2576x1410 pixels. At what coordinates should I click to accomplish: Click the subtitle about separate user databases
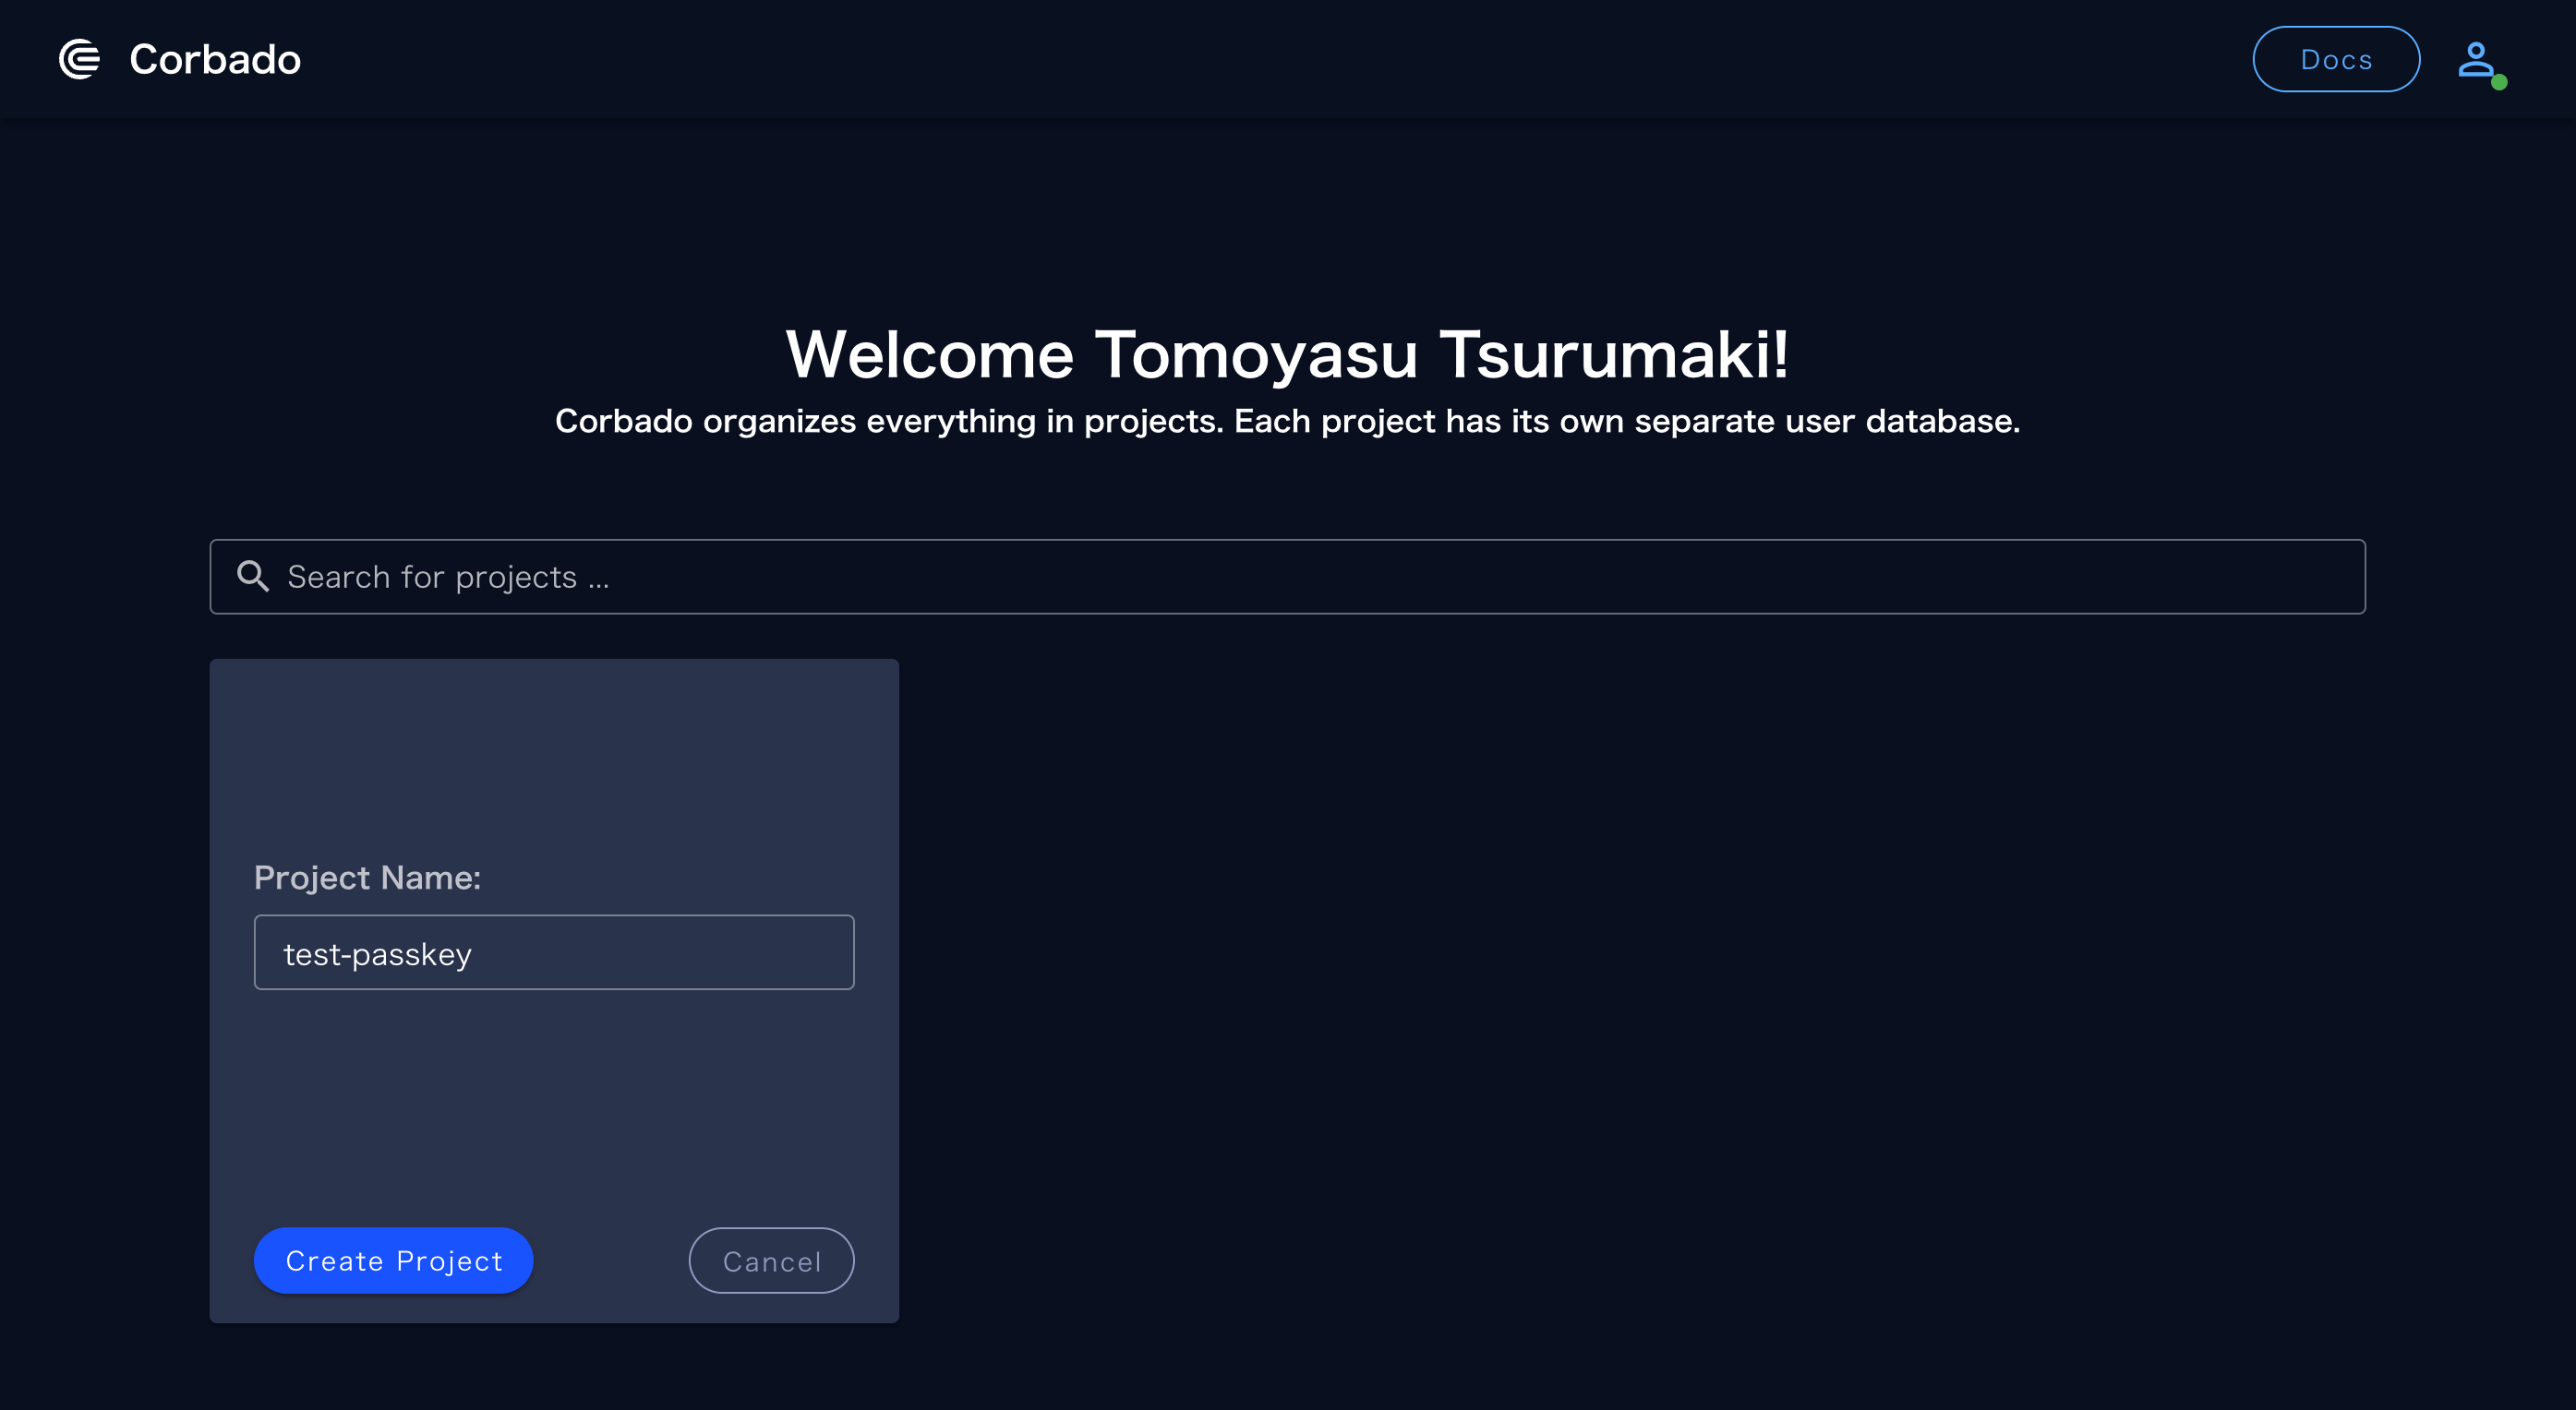tap(1286, 421)
